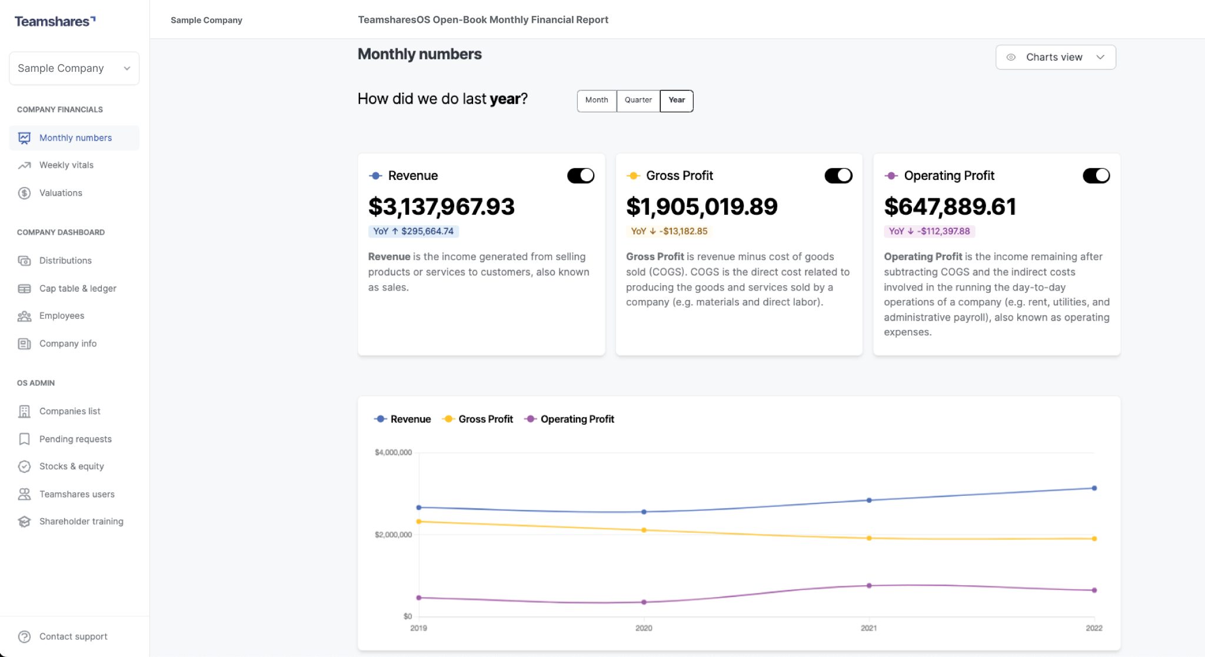
Task: Select the Weekly vitals icon in sidebar
Action: tap(24, 165)
